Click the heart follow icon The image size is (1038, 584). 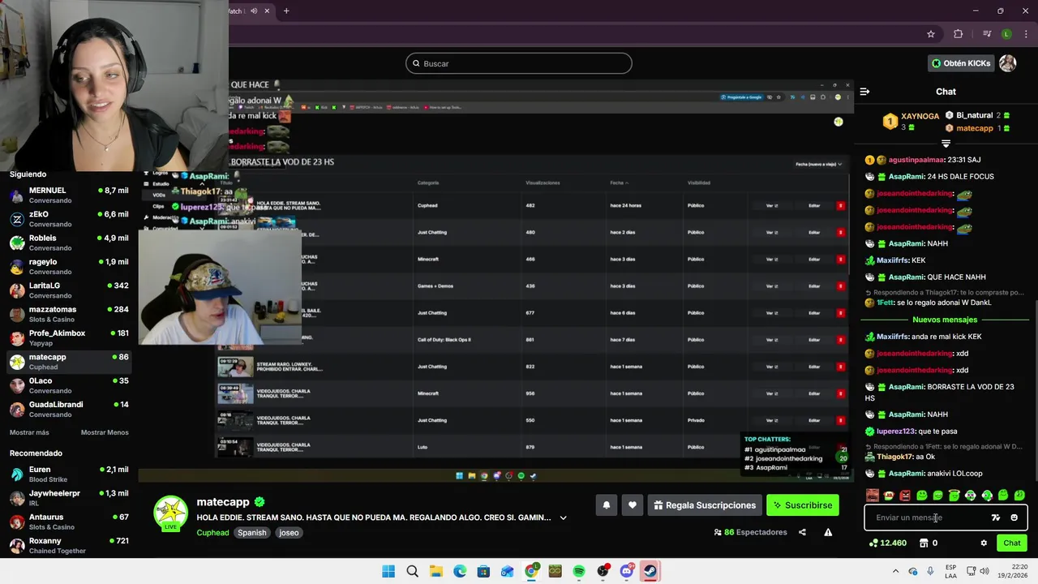pyautogui.click(x=632, y=505)
